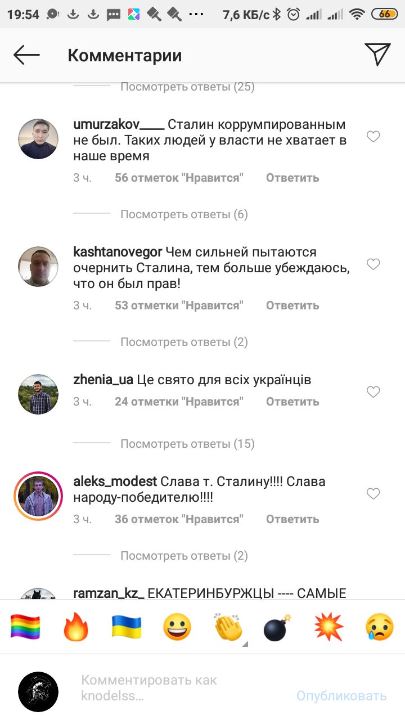Insert the fire emoji

[x=76, y=627]
